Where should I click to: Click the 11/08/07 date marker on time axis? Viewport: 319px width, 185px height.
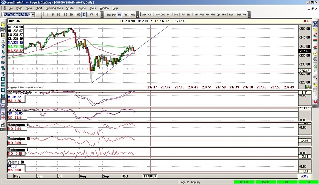click(150, 176)
